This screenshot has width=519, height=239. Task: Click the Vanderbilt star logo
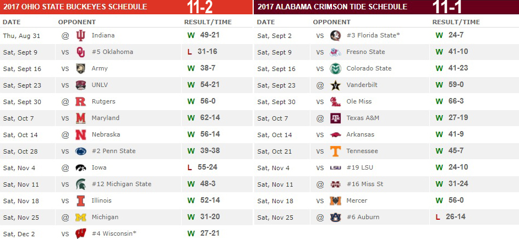pos(335,85)
